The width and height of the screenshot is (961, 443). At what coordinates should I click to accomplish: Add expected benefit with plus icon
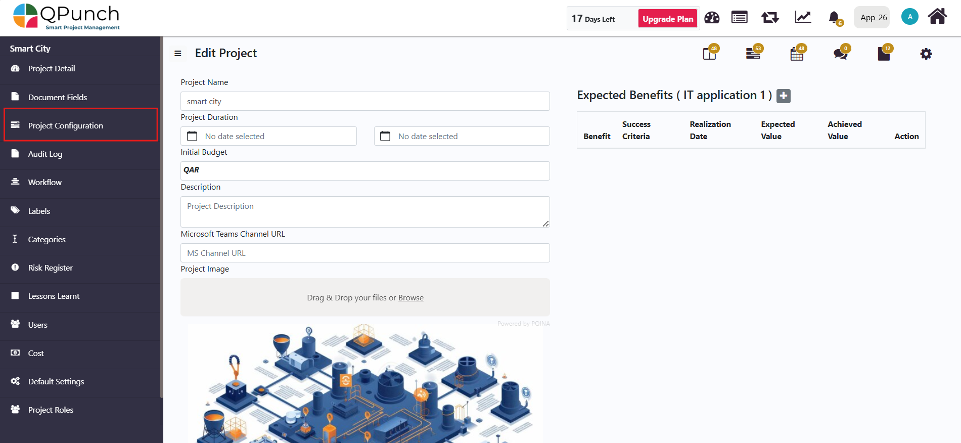(784, 96)
